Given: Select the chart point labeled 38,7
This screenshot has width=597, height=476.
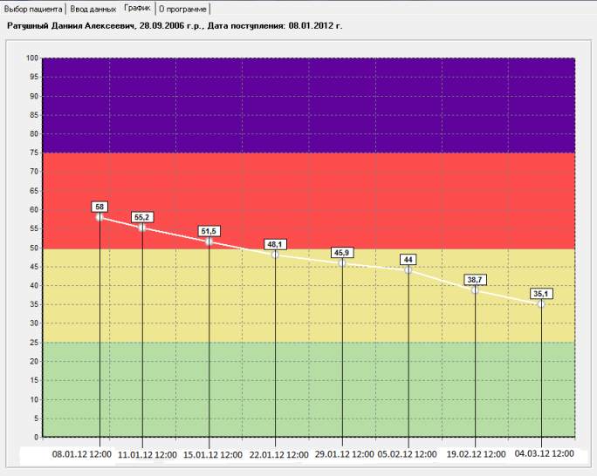Looking at the screenshot, I should 475,290.
